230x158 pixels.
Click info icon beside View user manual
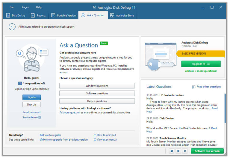(x=95, y=140)
